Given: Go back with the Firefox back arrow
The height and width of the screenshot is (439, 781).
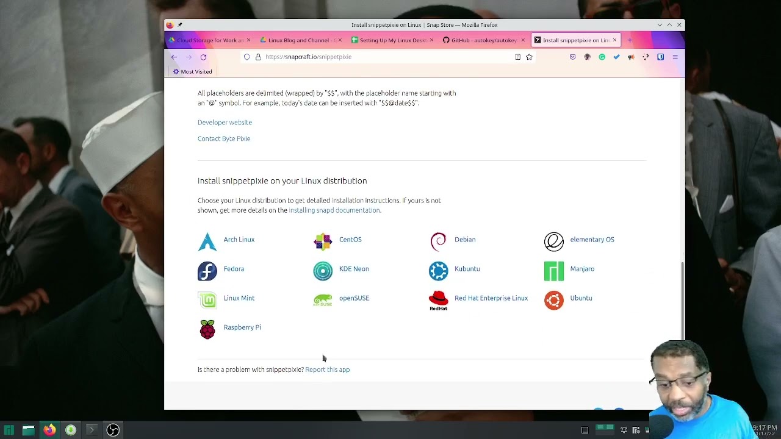Looking at the screenshot, I should click(x=174, y=57).
